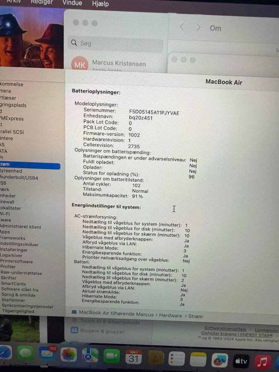Click the search magnifier in System Settings
Viewport: 279px width, 372px height.
click(x=74, y=43)
